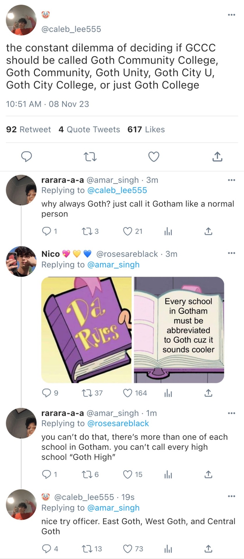244x559 pixels.
Task: Like the "nice try officer" reply
Action: [x=128, y=549]
